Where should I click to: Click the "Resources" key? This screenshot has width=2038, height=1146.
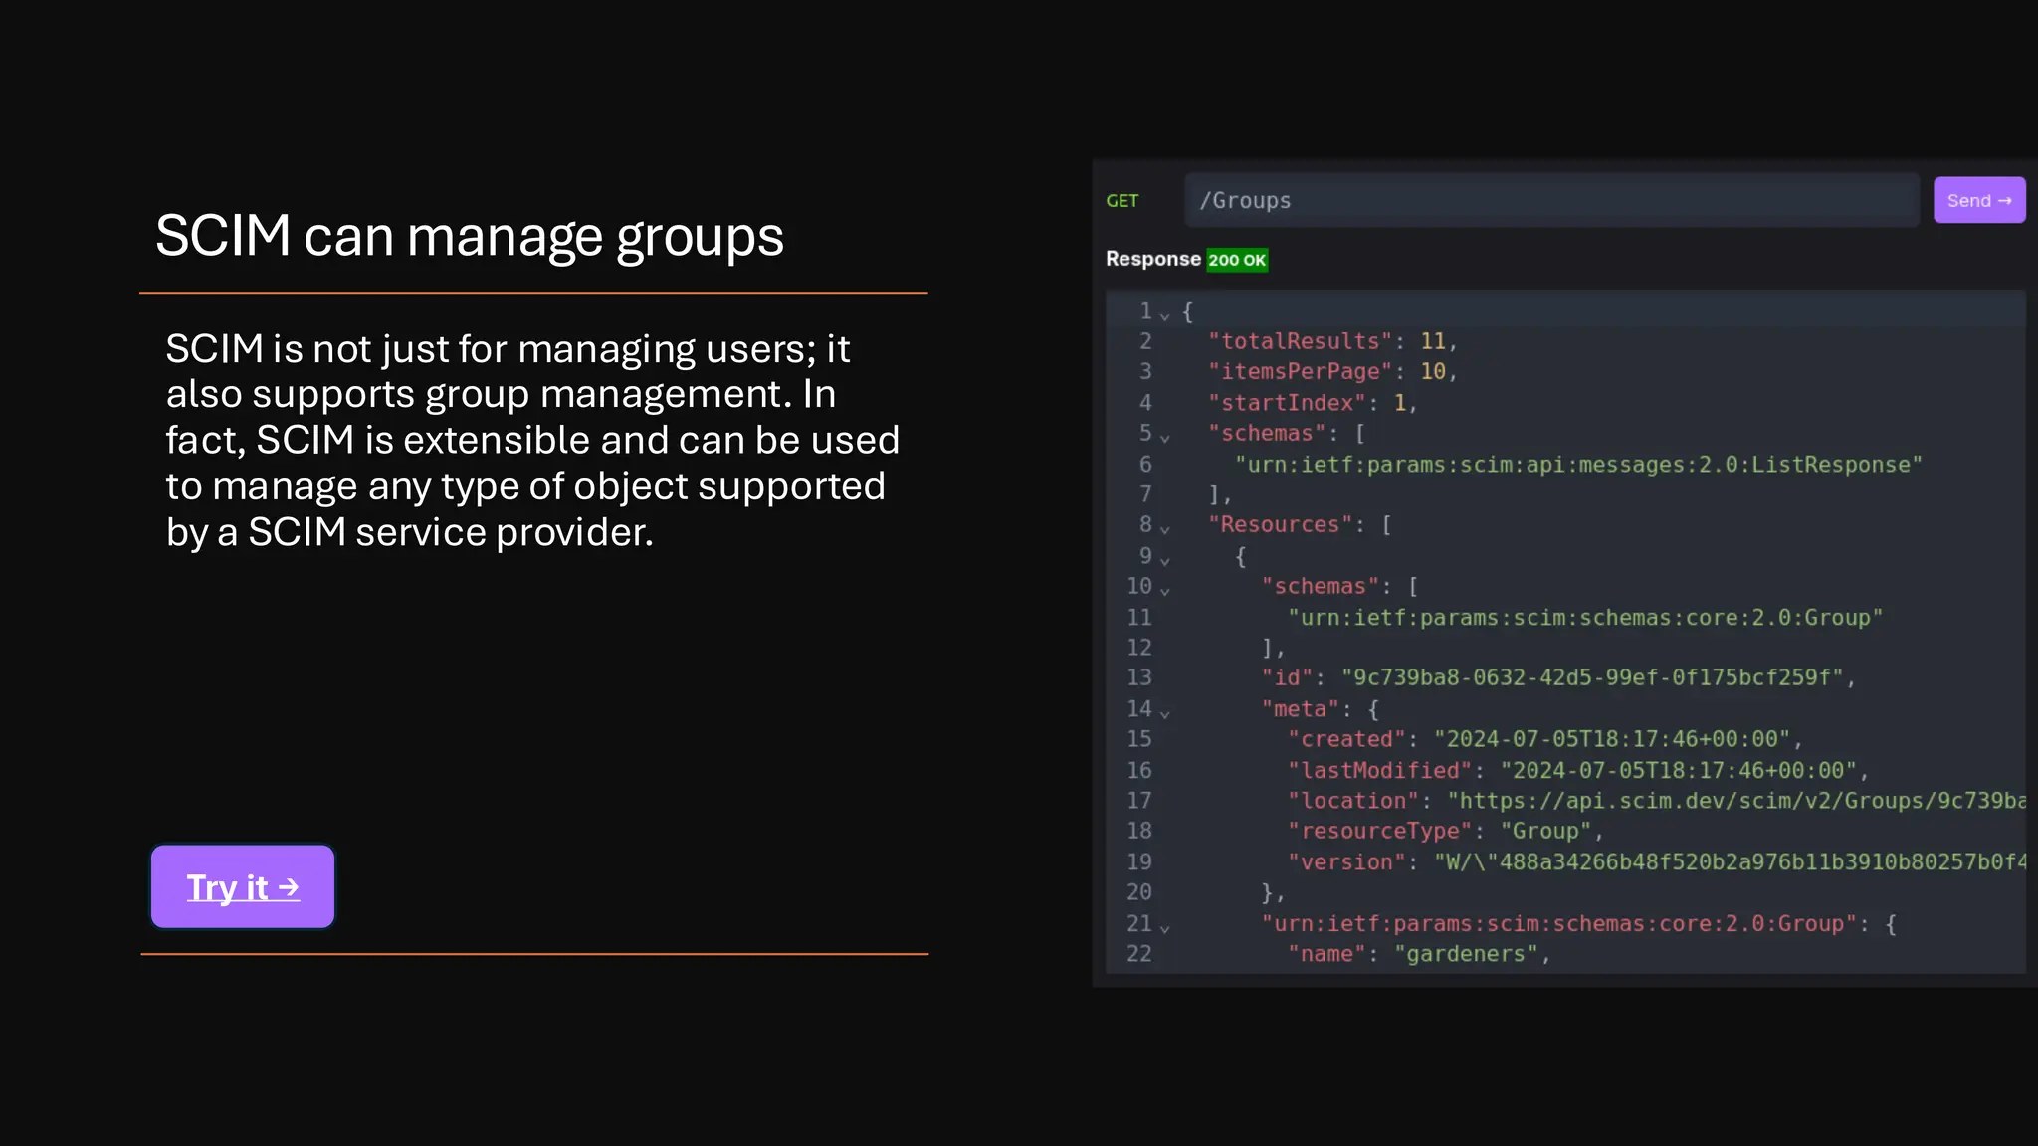pos(1280,524)
